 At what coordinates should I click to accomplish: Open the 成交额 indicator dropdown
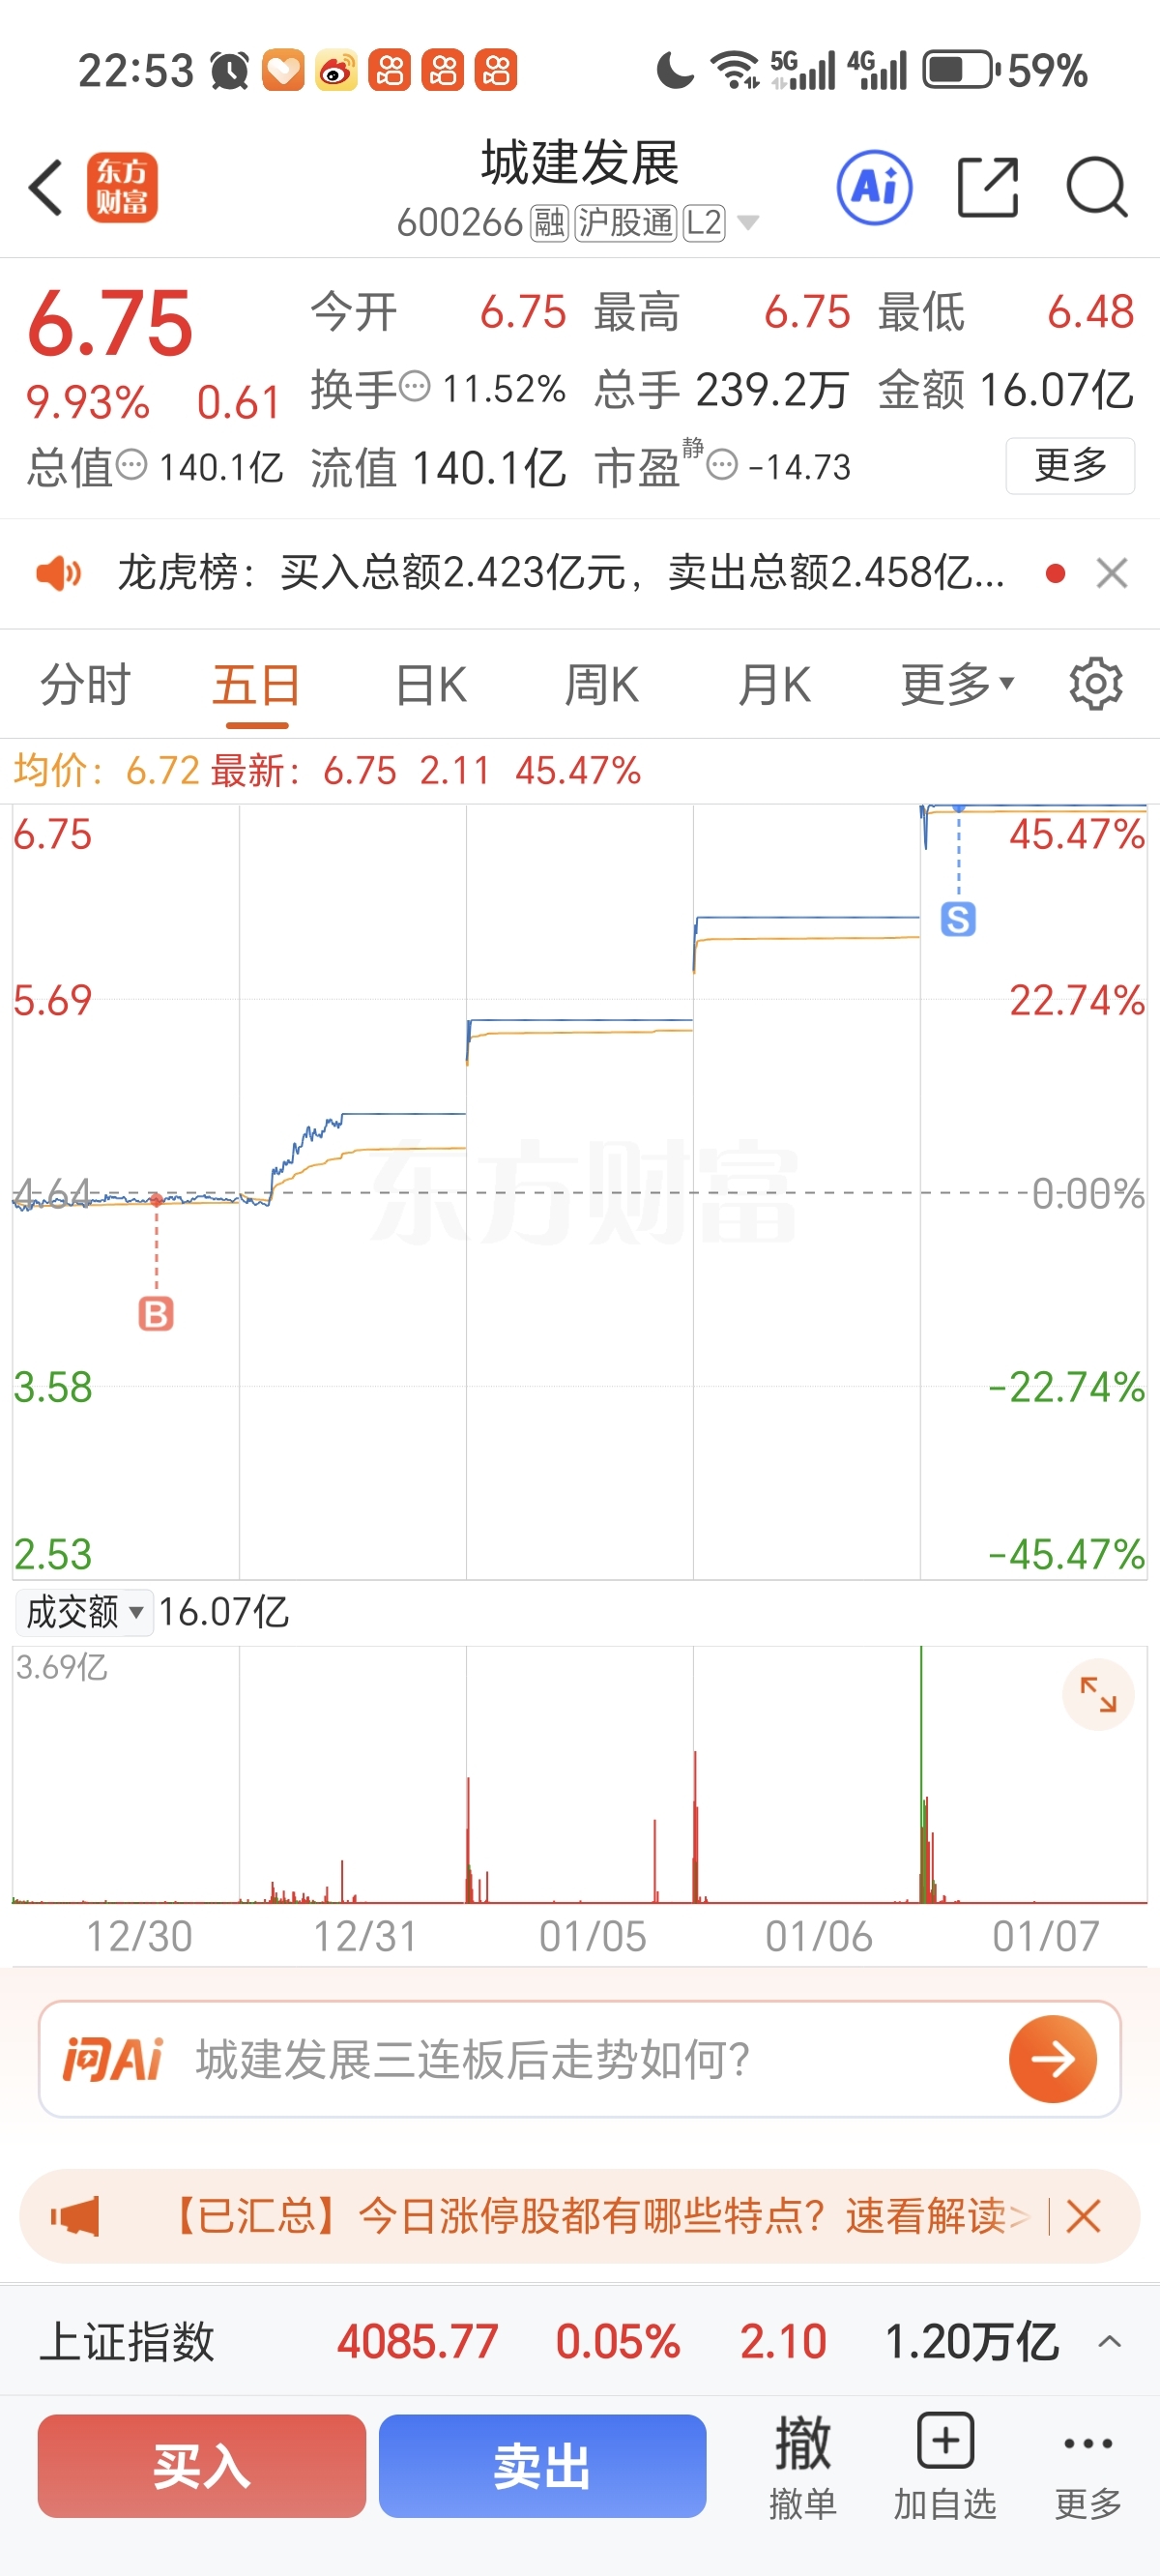coord(84,1612)
